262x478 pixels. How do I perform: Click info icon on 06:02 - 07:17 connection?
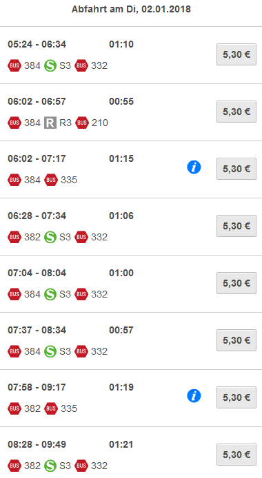194,167
